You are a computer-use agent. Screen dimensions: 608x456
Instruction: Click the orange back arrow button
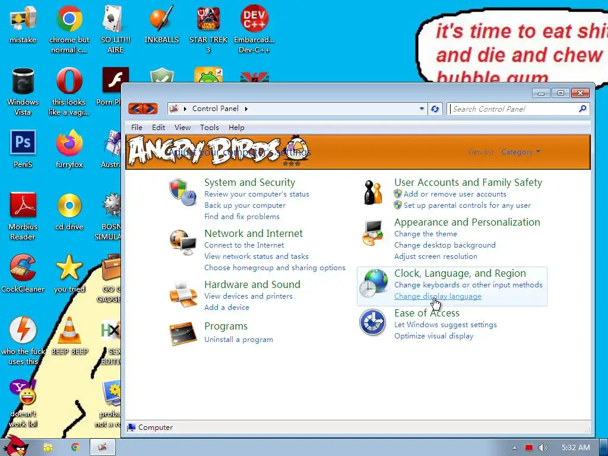[135, 109]
